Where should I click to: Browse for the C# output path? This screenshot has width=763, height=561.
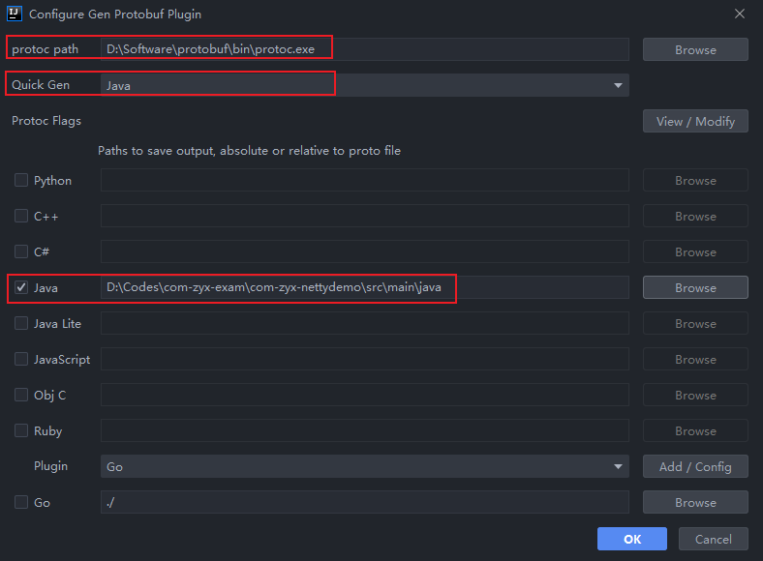695,251
